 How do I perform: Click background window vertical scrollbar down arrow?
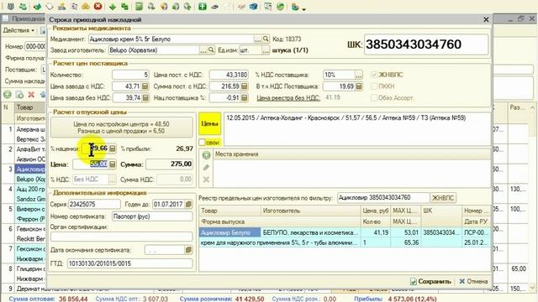pyautogui.click(x=532, y=288)
